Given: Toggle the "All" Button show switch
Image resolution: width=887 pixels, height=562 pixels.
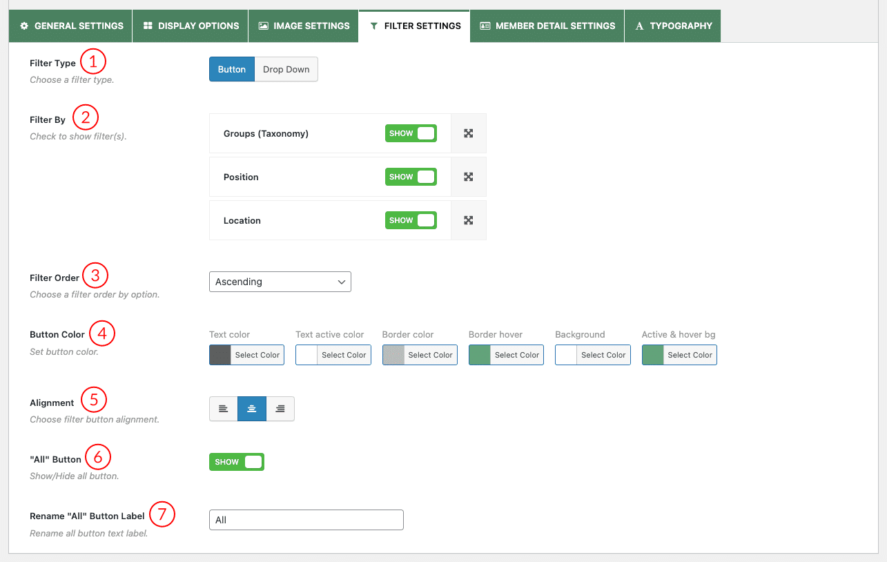Looking at the screenshot, I should (237, 462).
